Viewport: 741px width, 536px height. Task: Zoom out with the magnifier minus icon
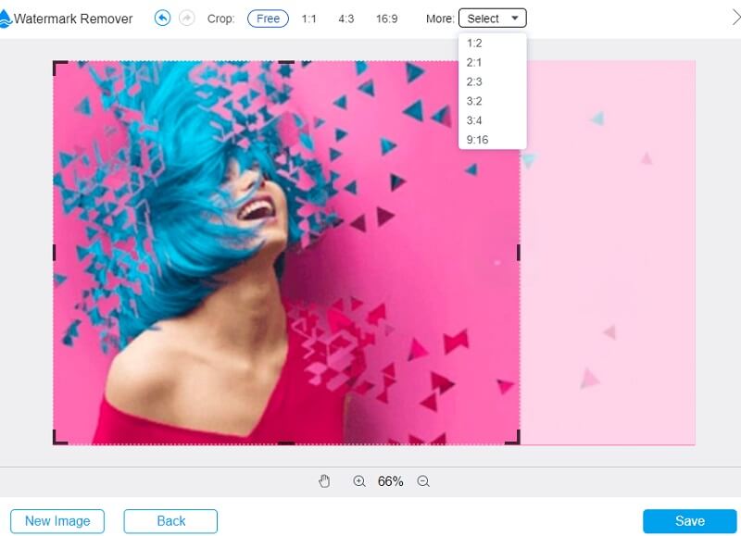coord(421,480)
